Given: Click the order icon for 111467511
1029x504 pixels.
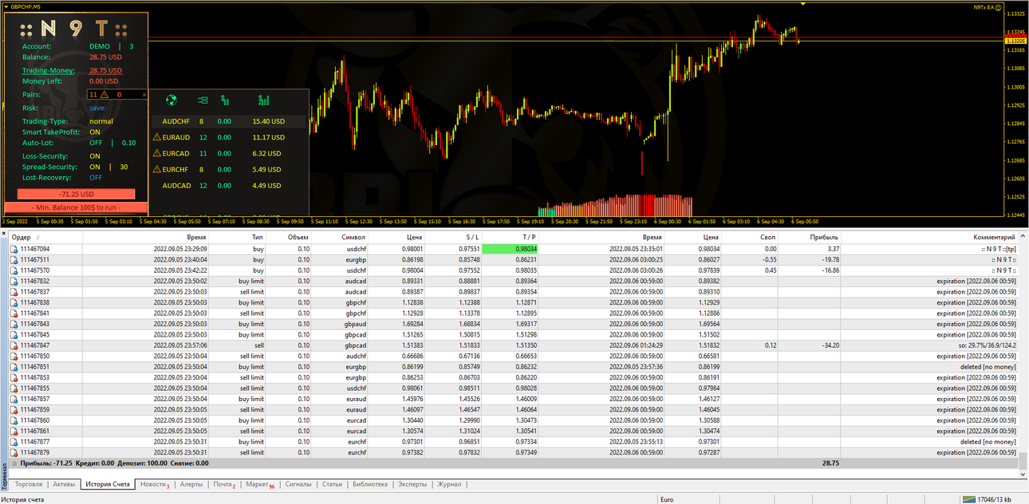Looking at the screenshot, I should 14,259.
